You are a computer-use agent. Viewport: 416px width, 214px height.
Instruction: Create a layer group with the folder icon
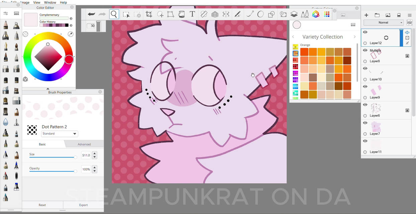click(377, 15)
